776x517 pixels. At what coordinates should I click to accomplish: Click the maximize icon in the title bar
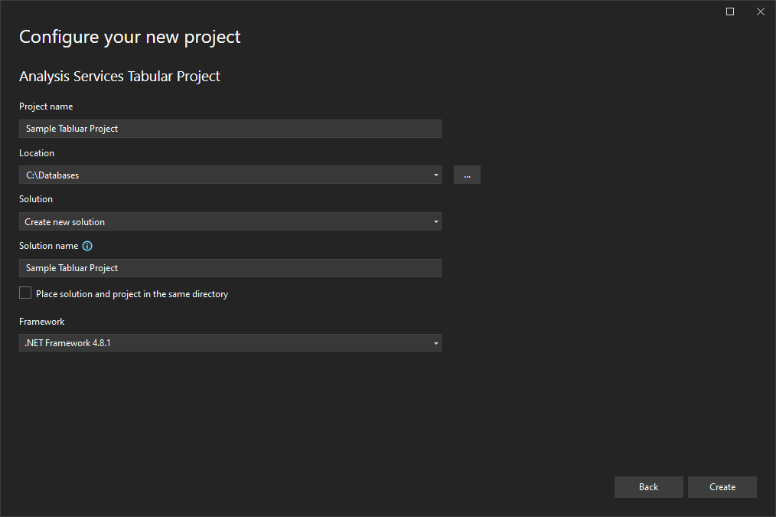coord(729,11)
